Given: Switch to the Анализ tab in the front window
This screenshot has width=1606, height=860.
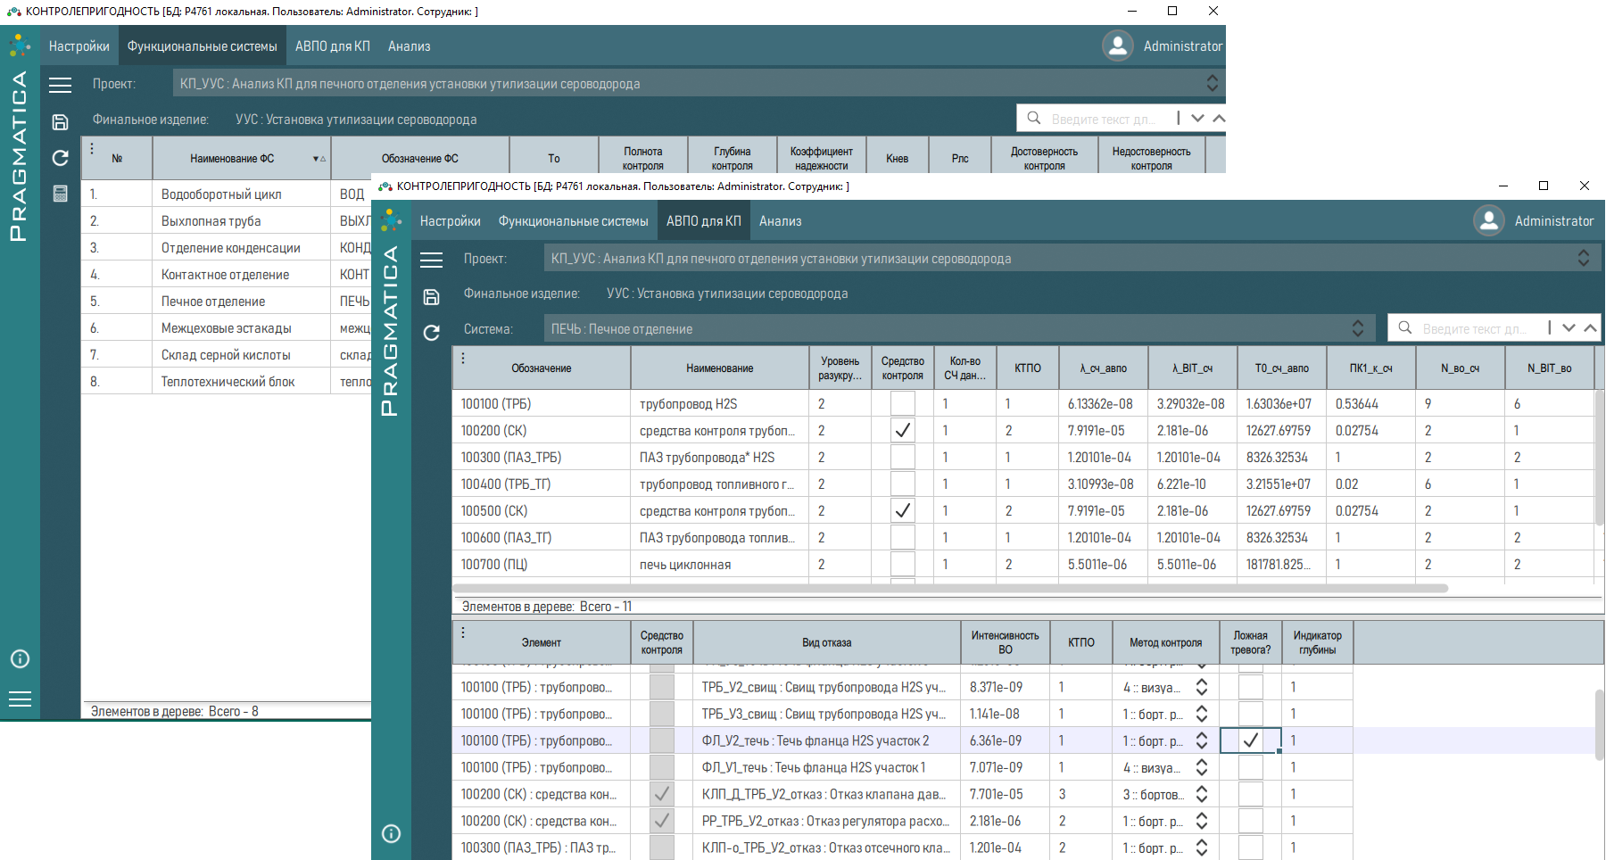Looking at the screenshot, I should click(780, 221).
